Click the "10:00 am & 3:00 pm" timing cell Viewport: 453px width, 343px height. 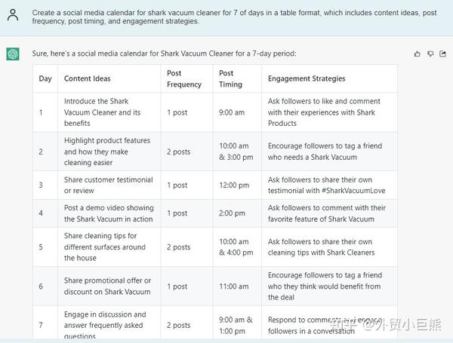236,152
